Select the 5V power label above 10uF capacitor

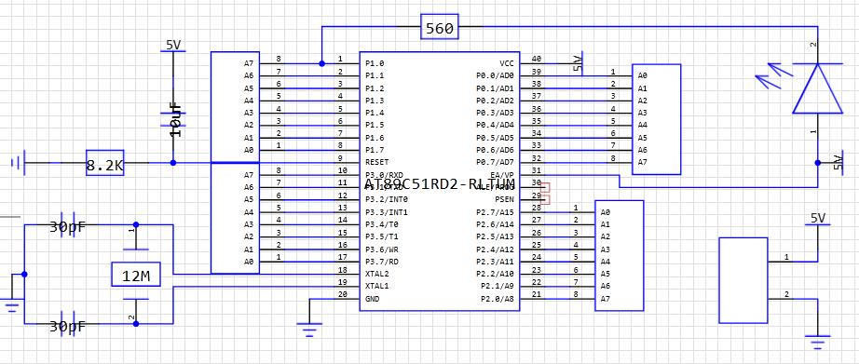173,46
